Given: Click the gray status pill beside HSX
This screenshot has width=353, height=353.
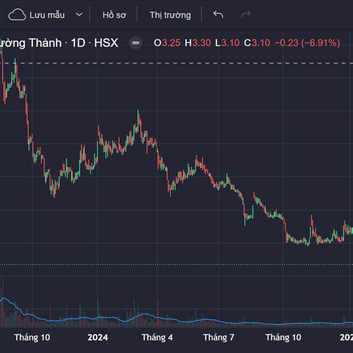Looking at the screenshot, I should [136, 43].
